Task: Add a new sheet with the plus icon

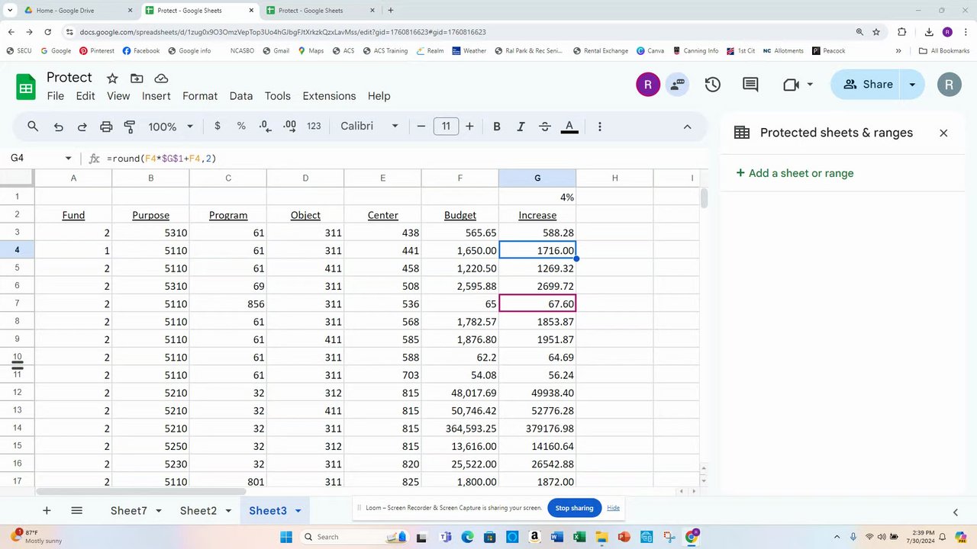Action: [x=47, y=511]
